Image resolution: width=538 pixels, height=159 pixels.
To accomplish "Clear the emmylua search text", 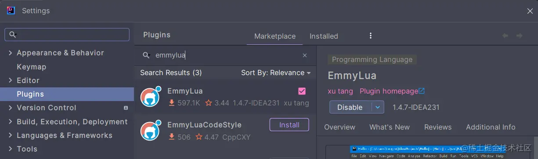I will tap(305, 55).
